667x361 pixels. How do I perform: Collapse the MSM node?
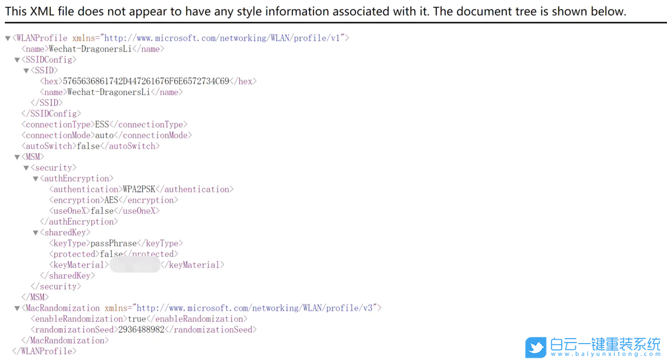tap(17, 157)
